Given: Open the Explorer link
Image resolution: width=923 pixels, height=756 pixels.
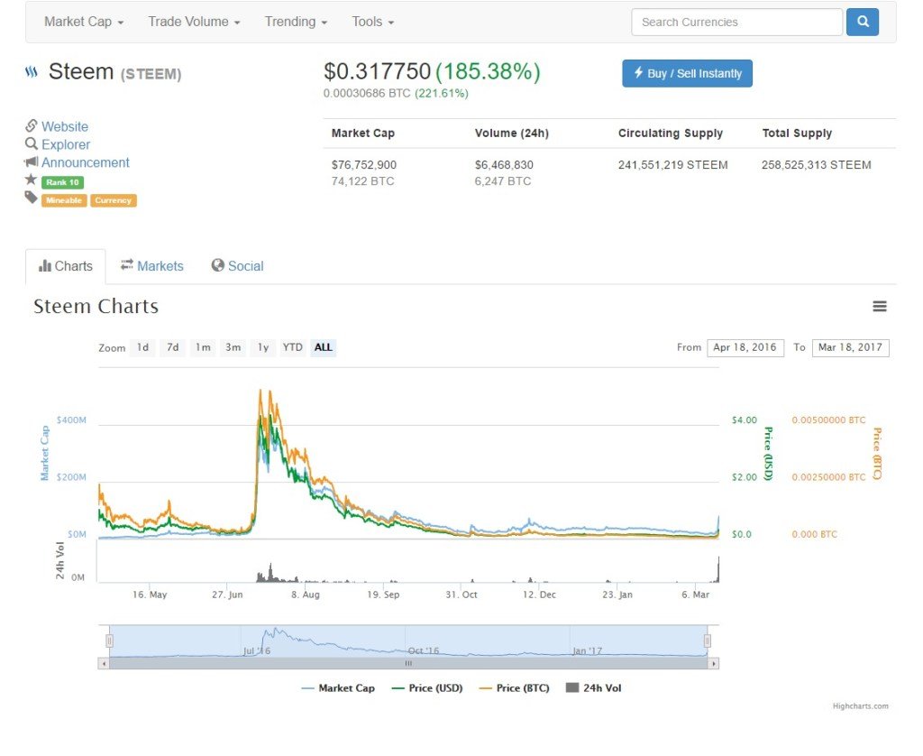Looking at the screenshot, I should click(66, 144).
